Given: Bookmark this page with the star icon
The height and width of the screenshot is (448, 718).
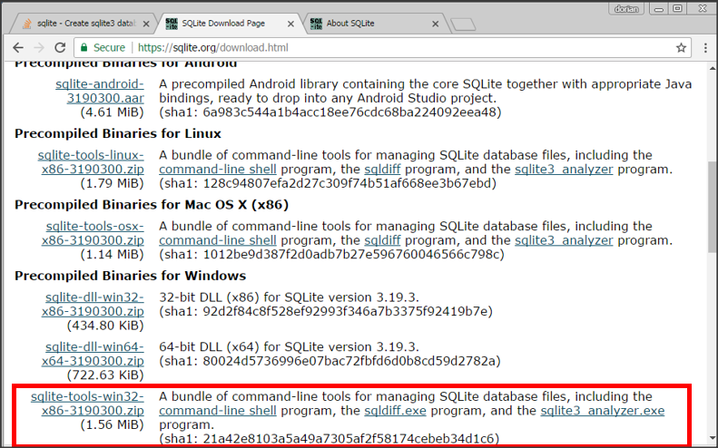Looking at the screenshot, I should [x=681, y=47].
